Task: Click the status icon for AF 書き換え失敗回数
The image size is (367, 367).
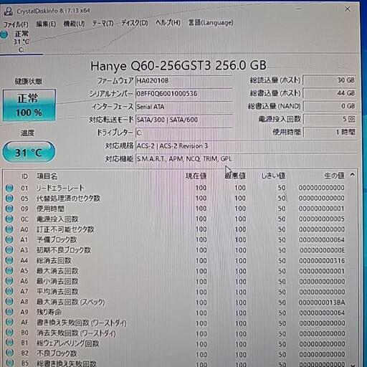Action: 9,323
